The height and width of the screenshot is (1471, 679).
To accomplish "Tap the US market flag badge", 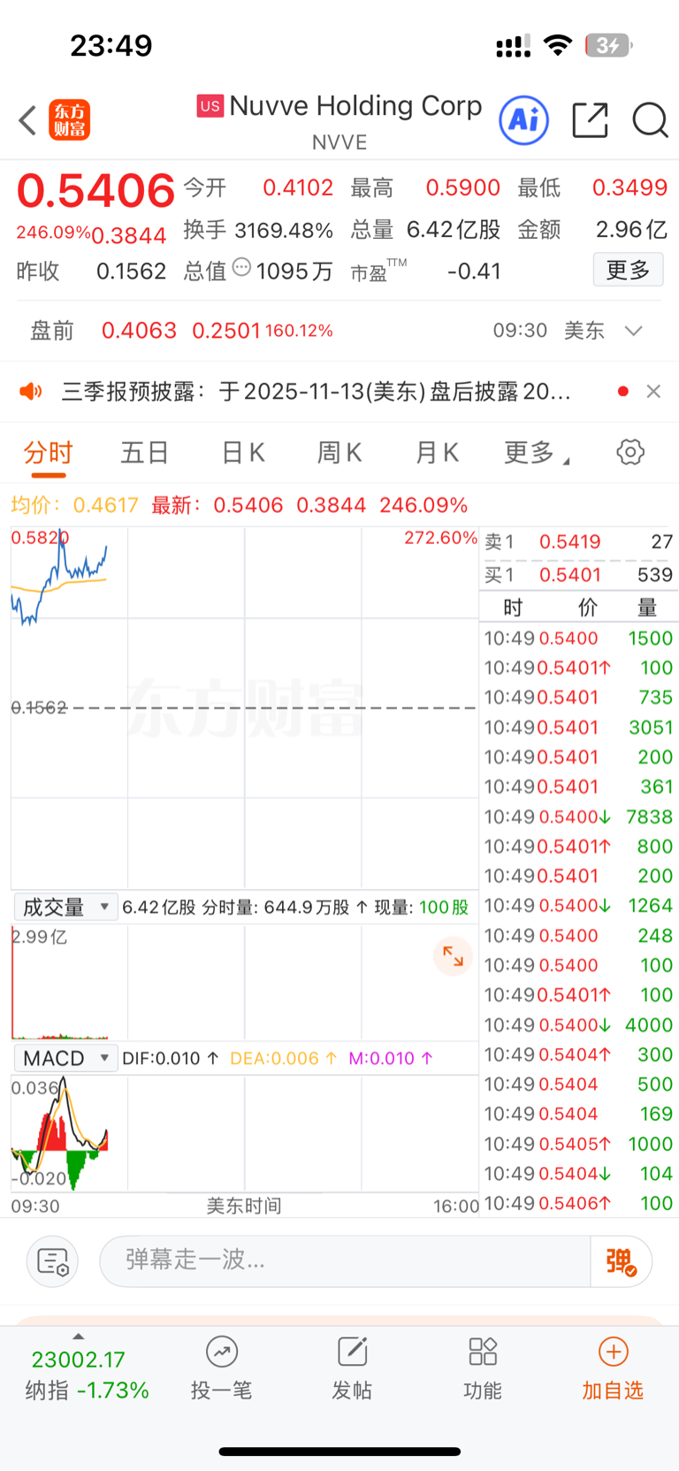I will click(210, 106).
